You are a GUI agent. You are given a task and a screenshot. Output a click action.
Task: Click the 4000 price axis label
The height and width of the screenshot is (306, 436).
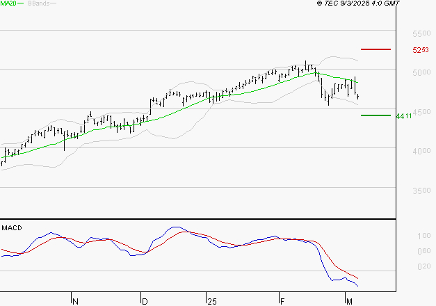coord(421,151)
